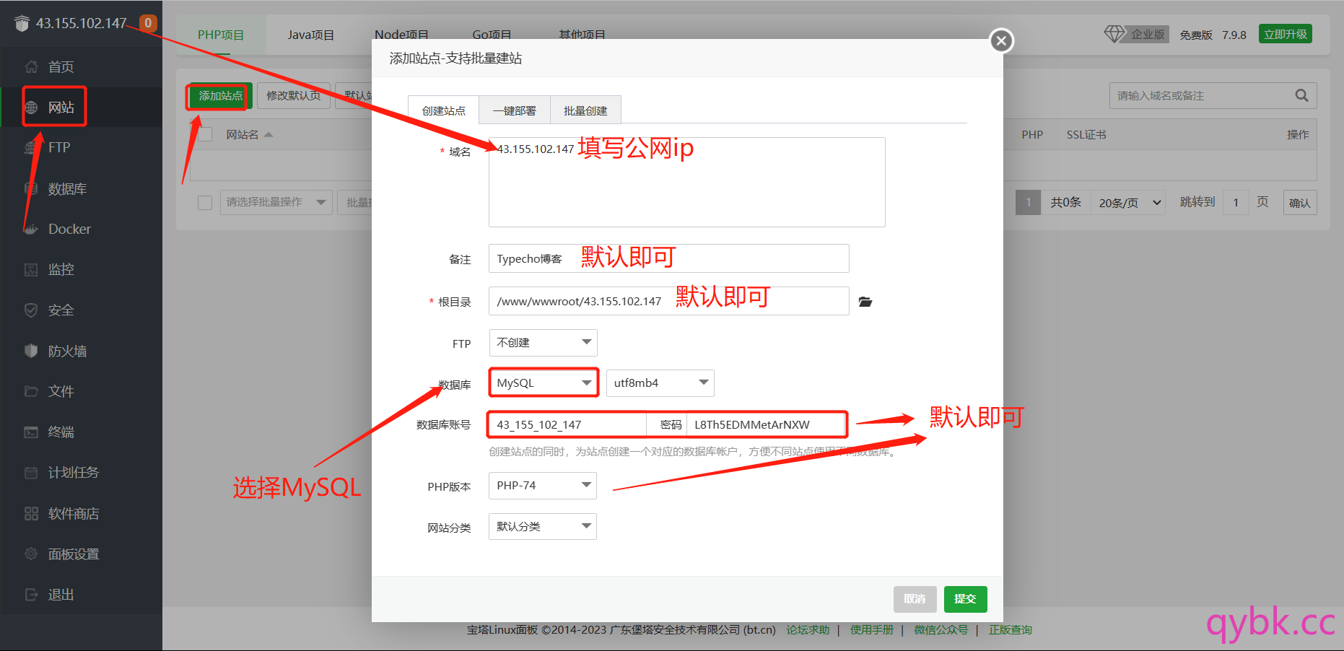Click the 7.9.8 version text
The width and height of the screenshot is (1344, 651).
coord(1234,35)
